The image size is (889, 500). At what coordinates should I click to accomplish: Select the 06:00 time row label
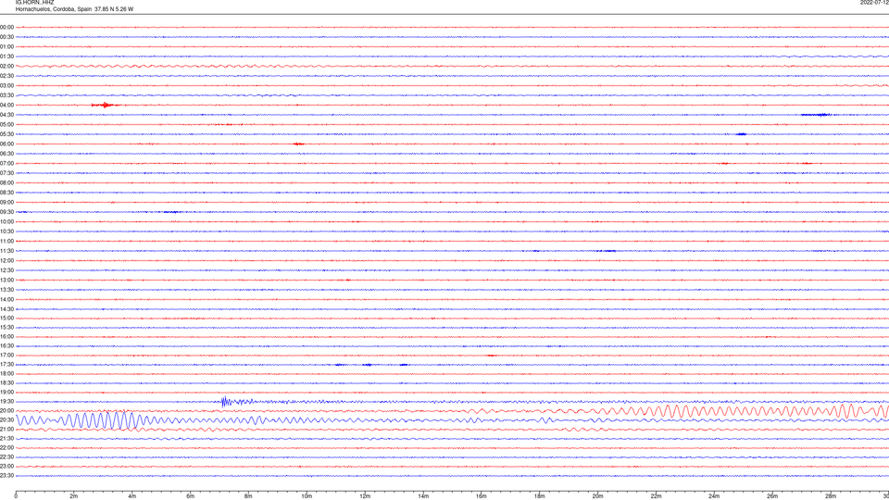6,144
